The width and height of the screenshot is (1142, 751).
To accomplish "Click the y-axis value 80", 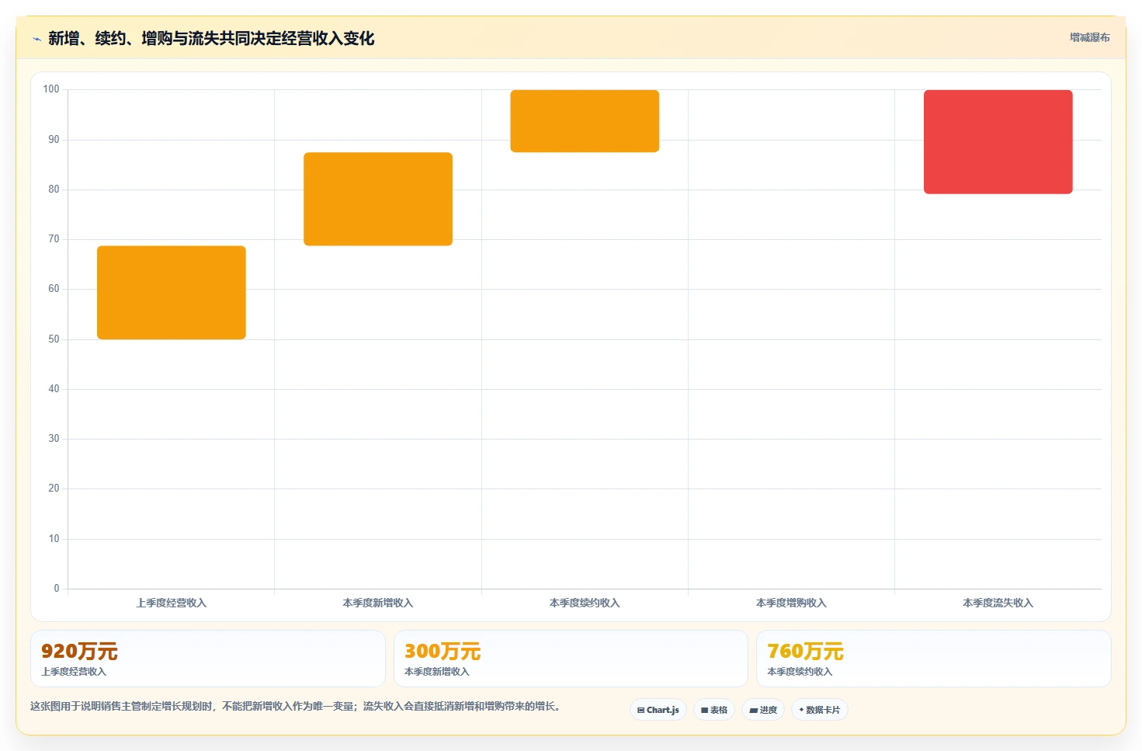I will [54, 189].
